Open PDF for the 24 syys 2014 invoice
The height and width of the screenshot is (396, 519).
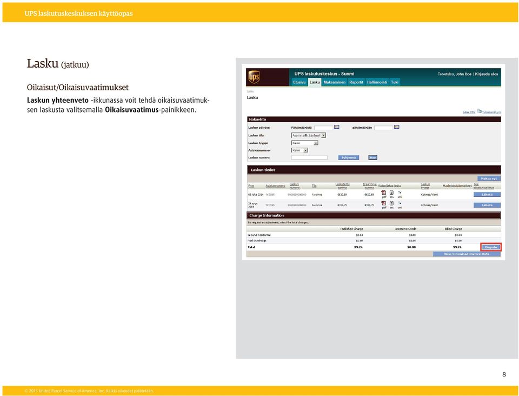click(x=384, y=203)
